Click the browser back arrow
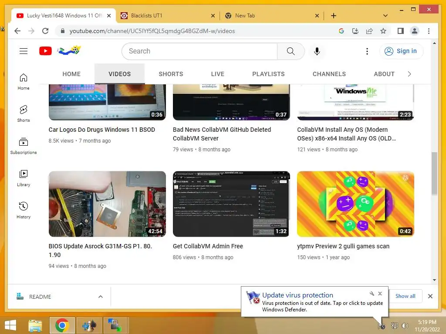446x334 pixels. (17, 31)
